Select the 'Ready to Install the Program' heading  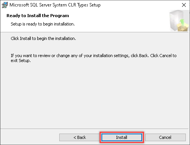click(x=38, y=16)
